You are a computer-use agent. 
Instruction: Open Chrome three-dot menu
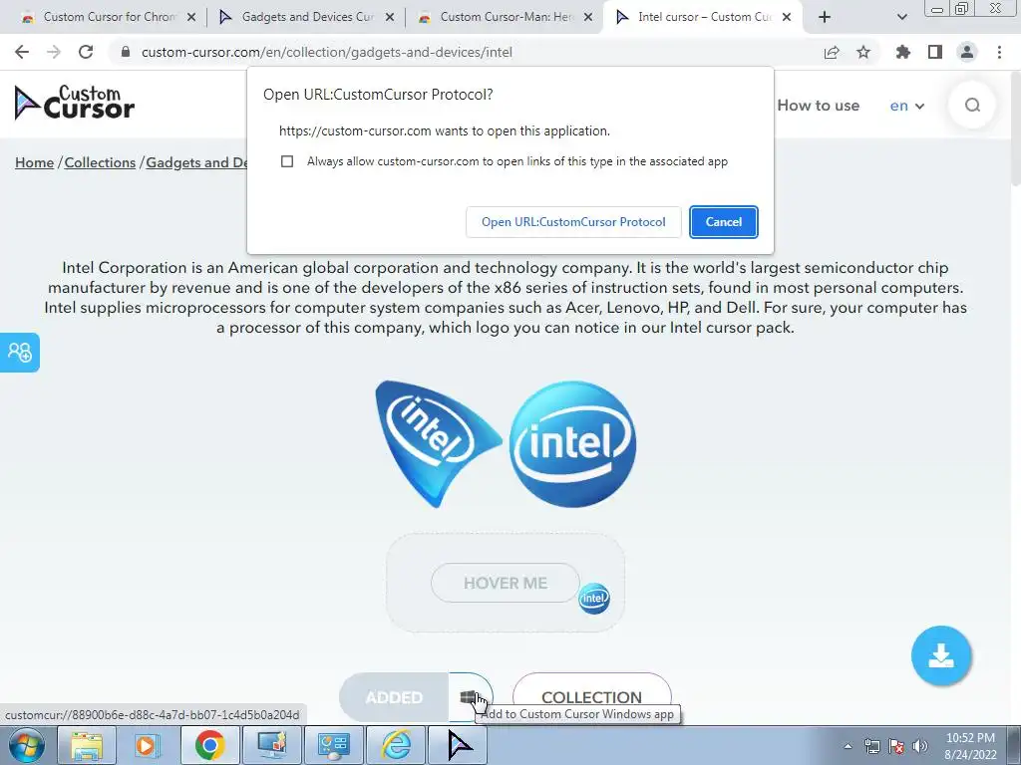(999, 52)
